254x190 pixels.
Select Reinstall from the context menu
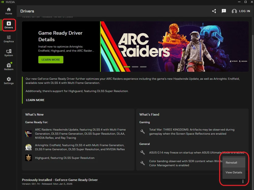point(231,163)
